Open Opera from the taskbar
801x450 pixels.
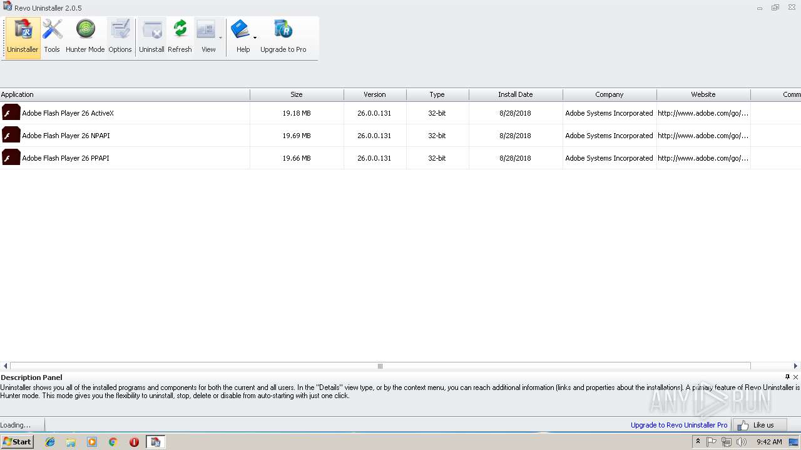pyautogui.click(x=134, y=442)
